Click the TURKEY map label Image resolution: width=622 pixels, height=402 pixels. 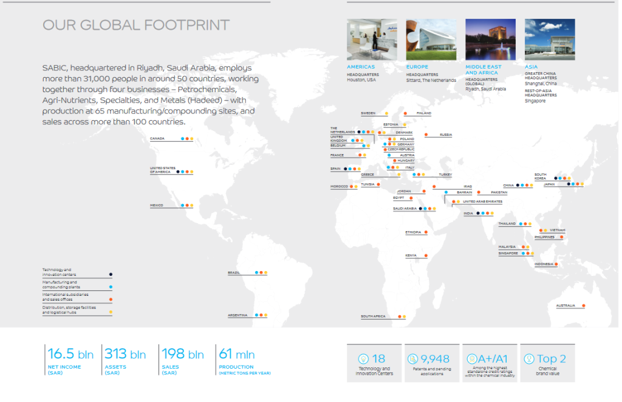click(445, 175)
